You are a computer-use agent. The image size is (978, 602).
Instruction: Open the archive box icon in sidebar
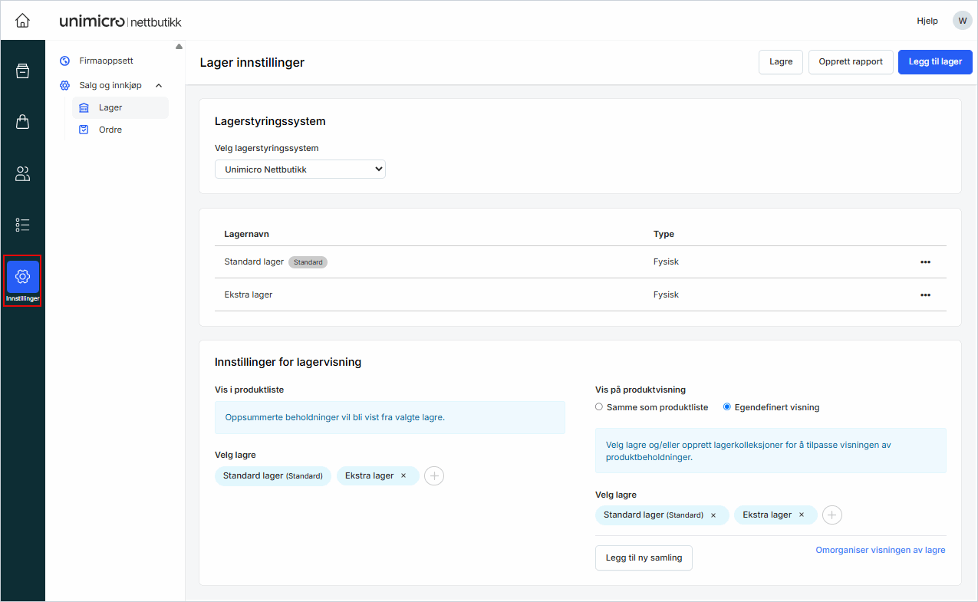tap(23, 71)
